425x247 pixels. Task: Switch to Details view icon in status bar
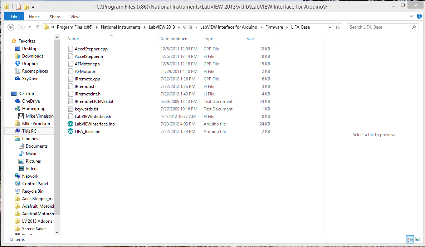[410, 239]
